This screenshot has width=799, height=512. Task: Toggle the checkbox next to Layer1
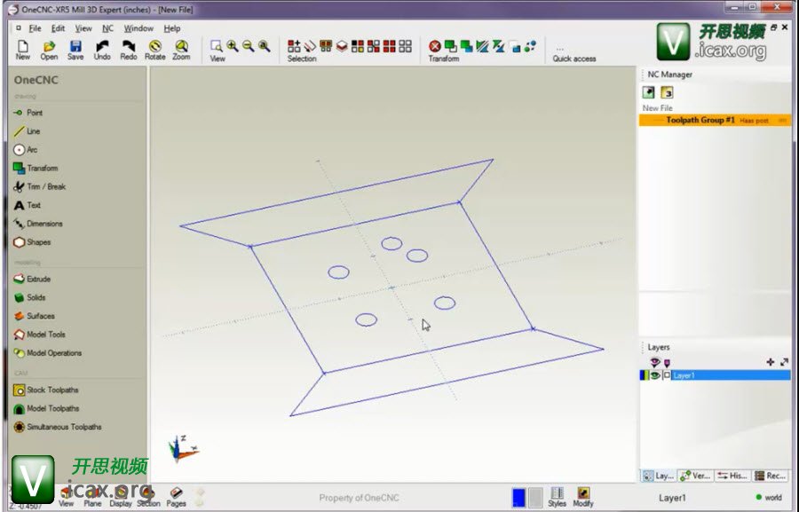click(x=667, y=375)
